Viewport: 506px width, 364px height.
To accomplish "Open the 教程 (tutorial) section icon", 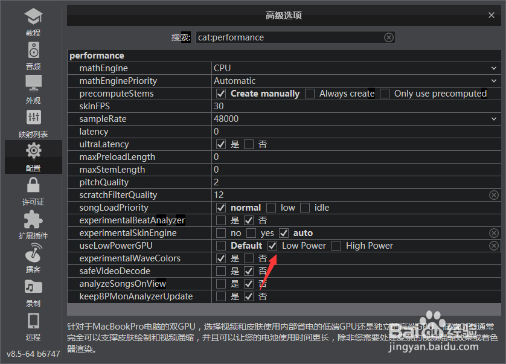I will [x=33, y=17].
